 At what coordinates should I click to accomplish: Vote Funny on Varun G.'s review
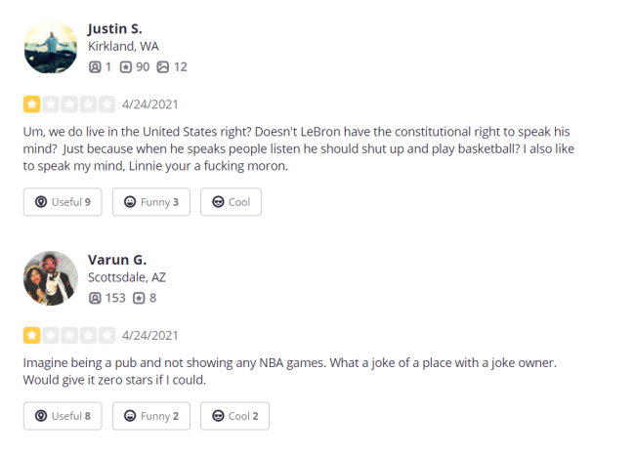151,416
